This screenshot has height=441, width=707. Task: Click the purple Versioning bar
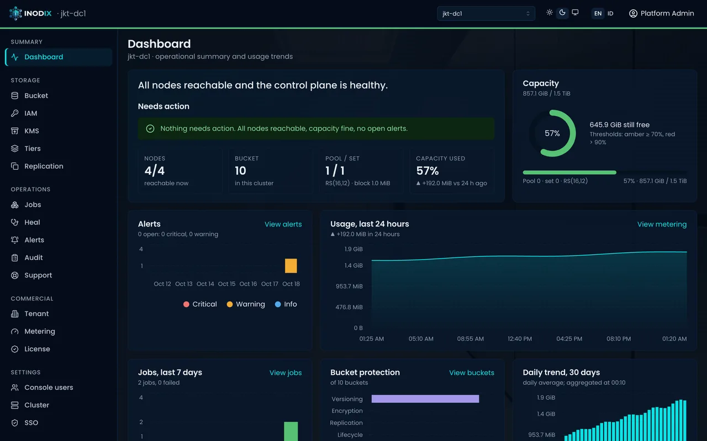pos(425,399)
